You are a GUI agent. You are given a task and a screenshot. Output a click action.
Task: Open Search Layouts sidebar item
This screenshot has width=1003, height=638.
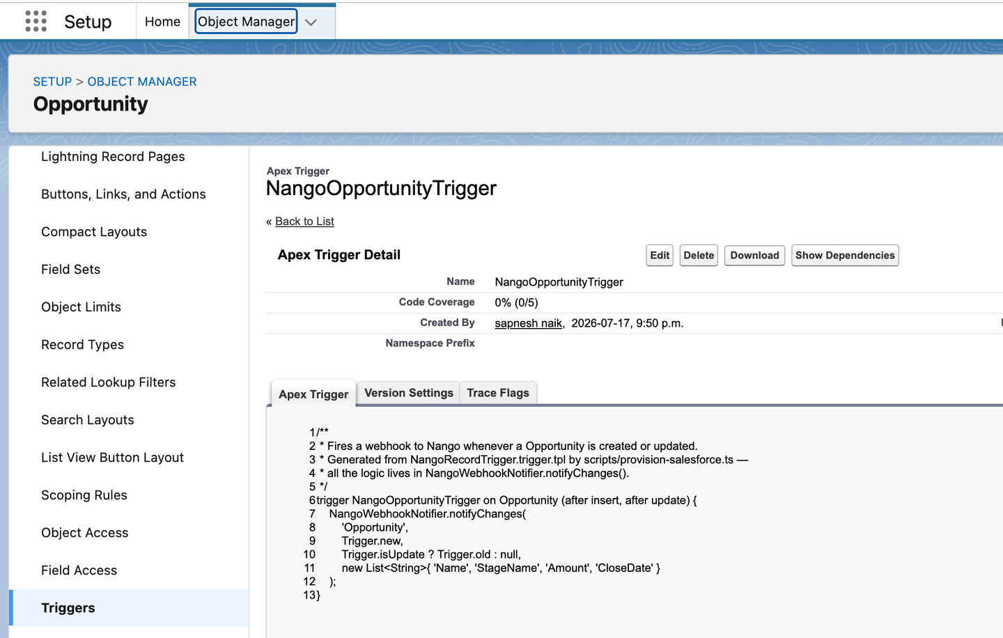coord(87,420)
